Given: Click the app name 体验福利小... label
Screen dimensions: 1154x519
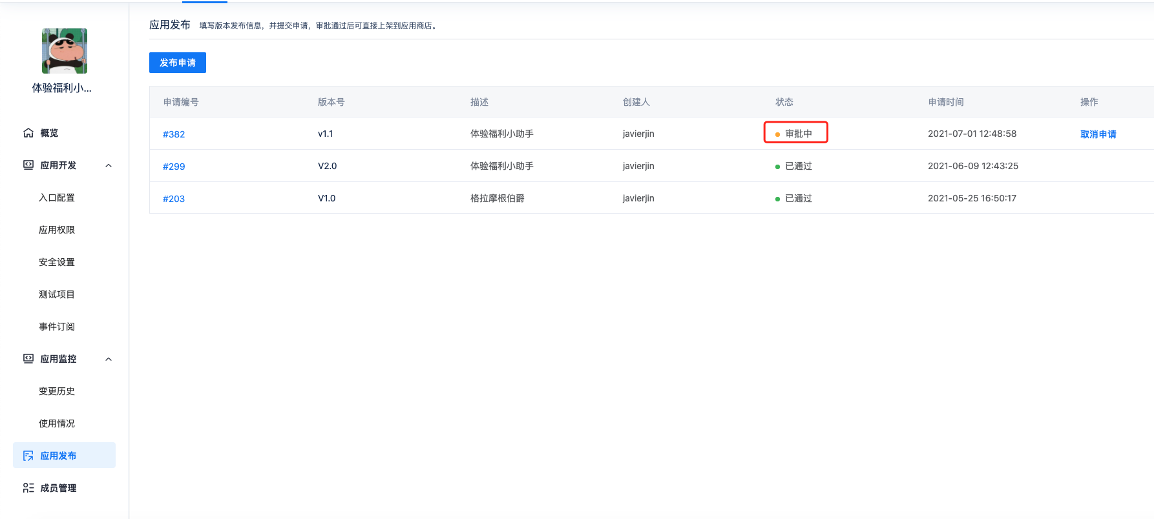Looking at the screenshot, I should (x=62, y=88).
